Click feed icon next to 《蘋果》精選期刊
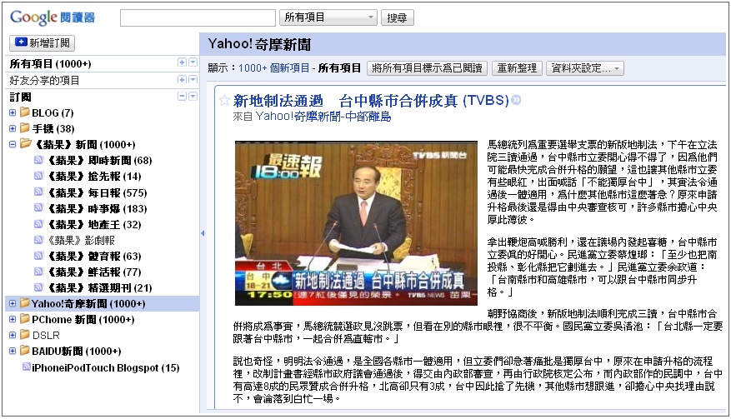This screenshot has height=419, width=731. point(38,287)
